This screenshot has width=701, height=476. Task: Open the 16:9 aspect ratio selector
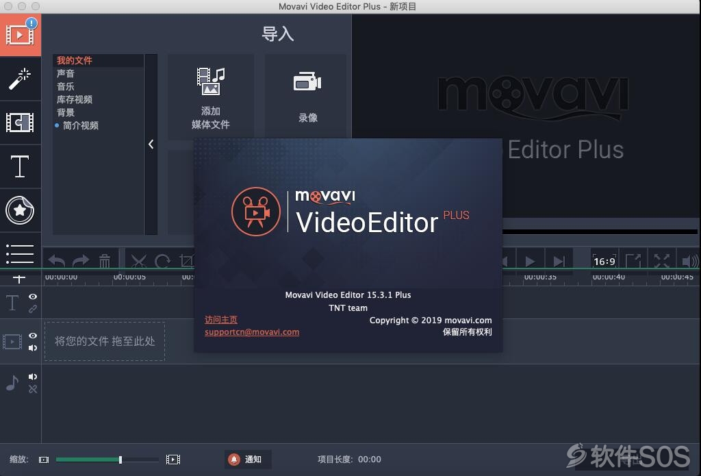coord(604,261)
